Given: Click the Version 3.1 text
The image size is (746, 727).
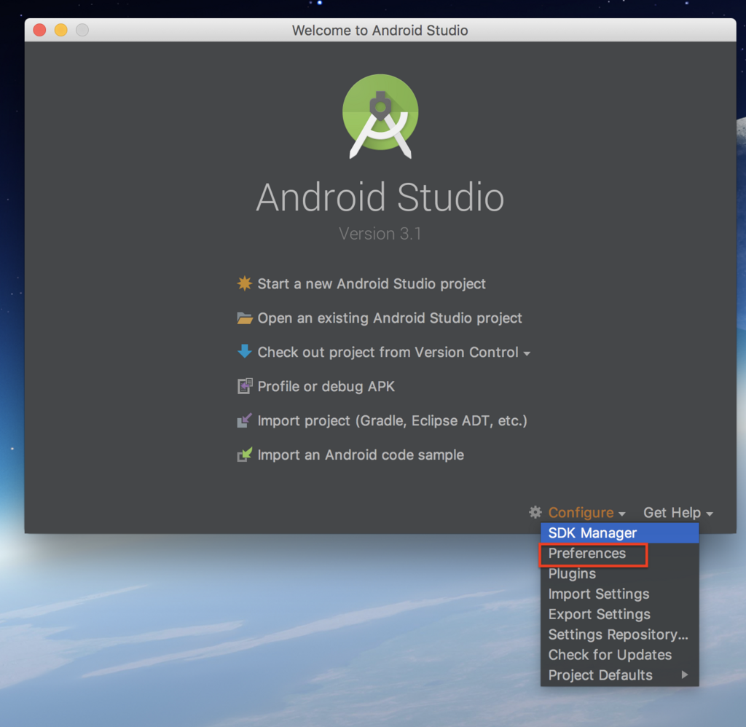Looking at the screenshot, I should tap(380, 234).
